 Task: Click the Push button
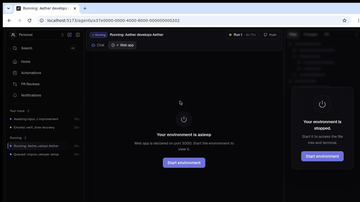pos(270,35)
